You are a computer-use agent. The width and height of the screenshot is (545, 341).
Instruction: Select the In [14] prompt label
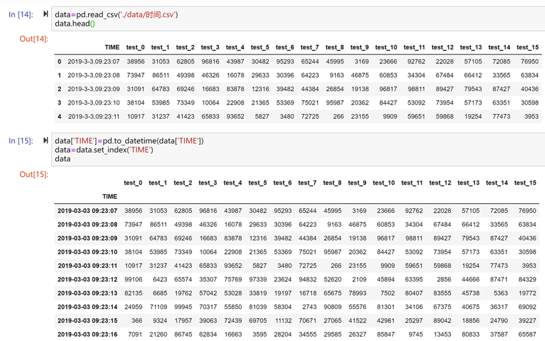click(21, 14)
